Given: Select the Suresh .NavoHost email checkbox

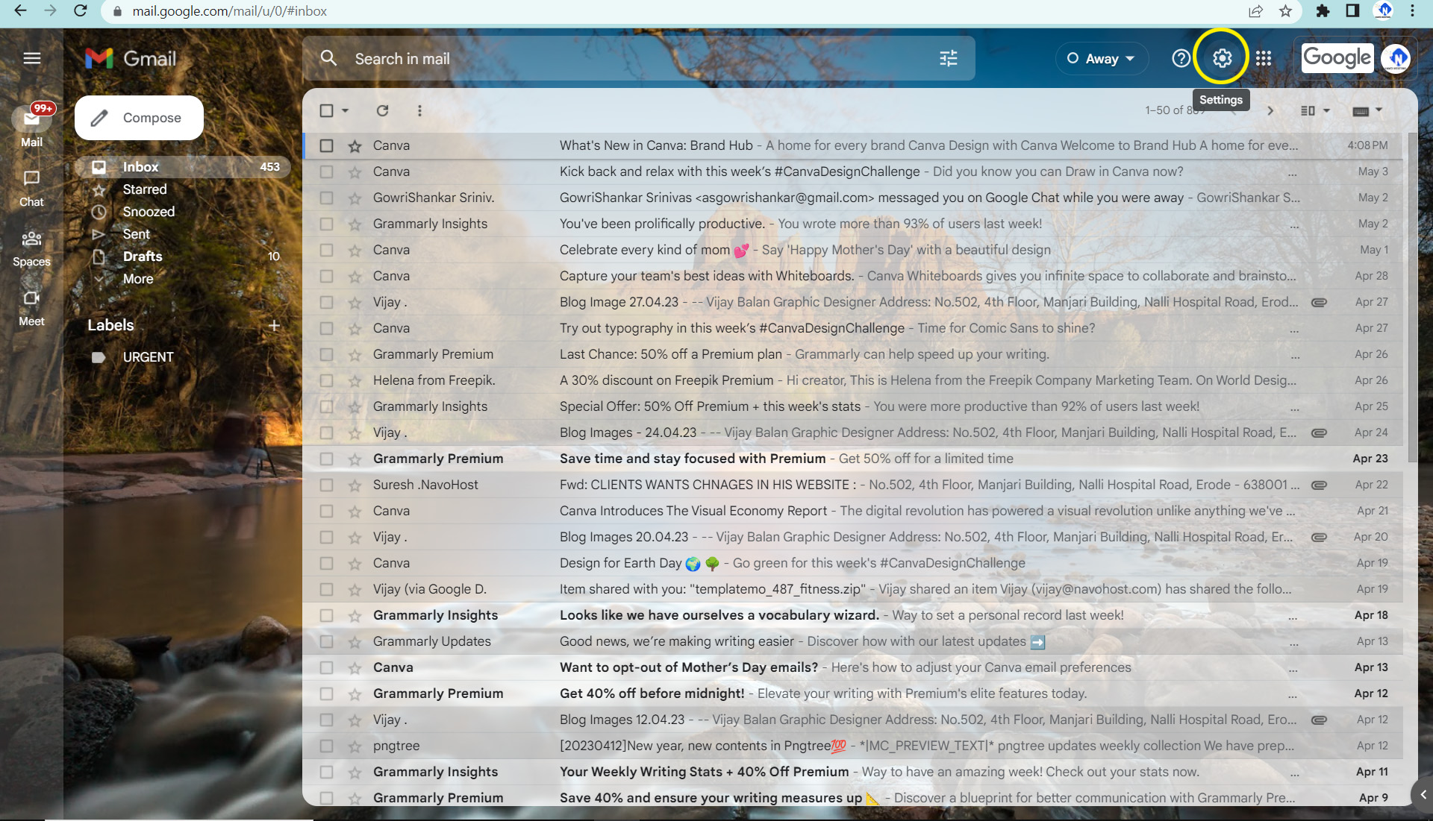Looking at the screenshot, I should pyautogui.click(x=326, y=485).
